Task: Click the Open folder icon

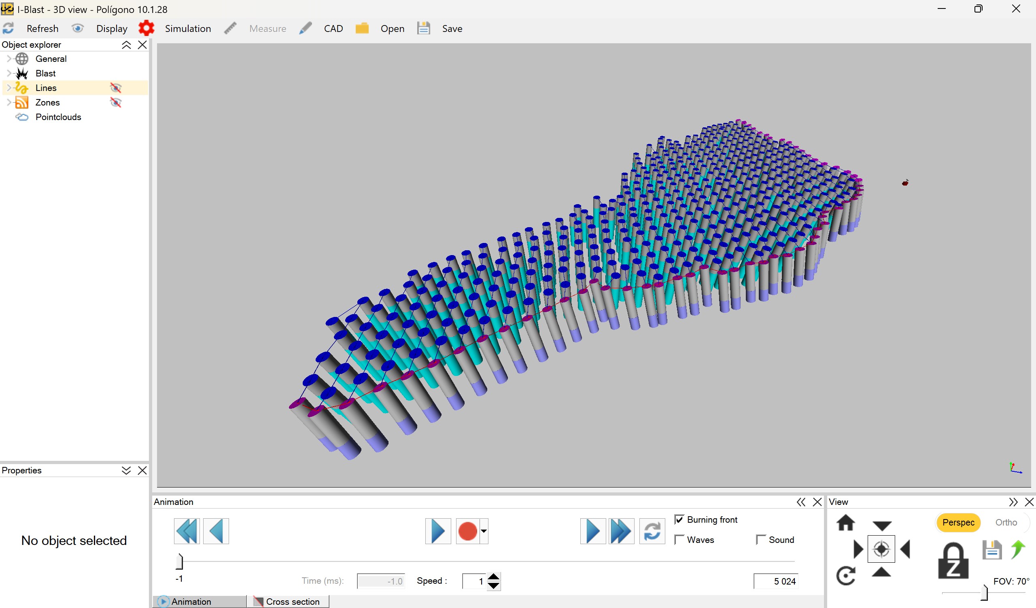Action: point(362,28)
